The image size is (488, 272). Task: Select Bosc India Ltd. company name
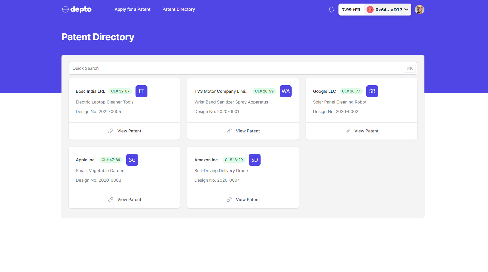pyautogui.click(x=90, y=91)
